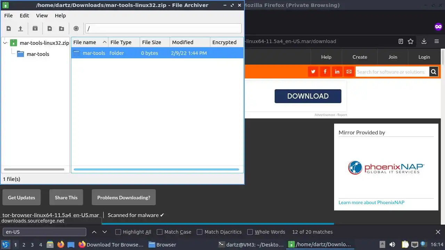Click the Twitter share icon
This screenshot has width=445, height=250.
point(313,72)
